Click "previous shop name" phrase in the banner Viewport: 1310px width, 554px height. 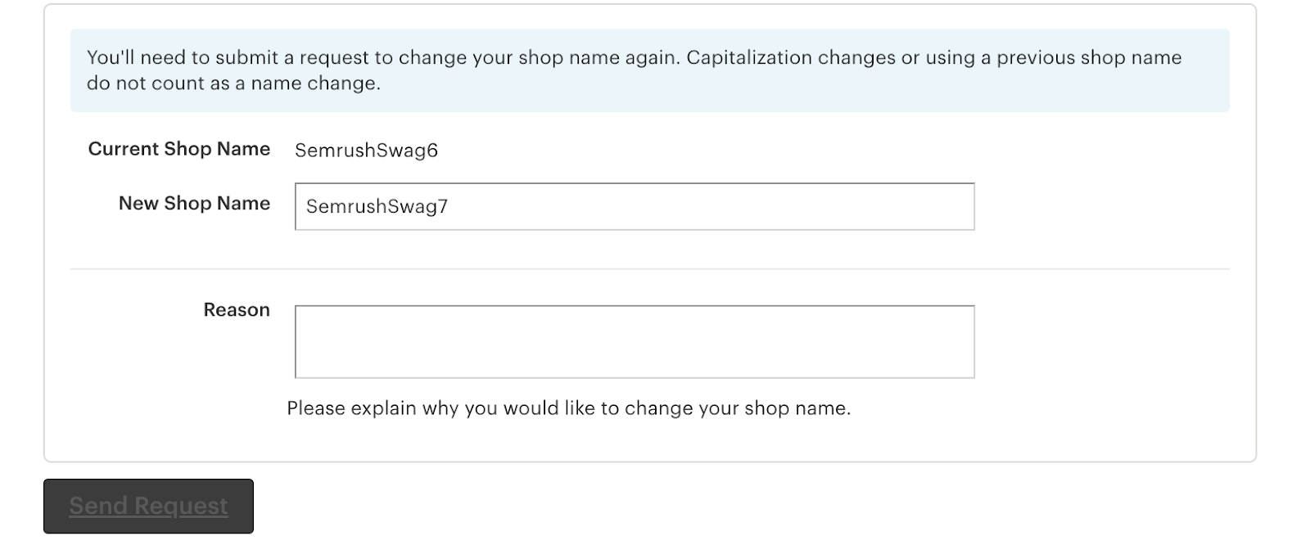[x=1089, y=58]
